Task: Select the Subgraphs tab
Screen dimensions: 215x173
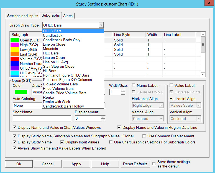Action: coord(51,15)
